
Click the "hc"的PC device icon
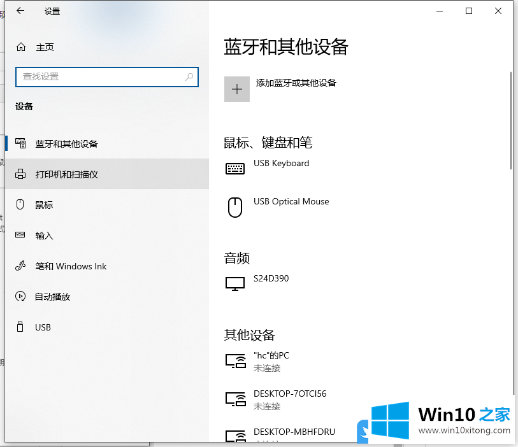[236, 361]
